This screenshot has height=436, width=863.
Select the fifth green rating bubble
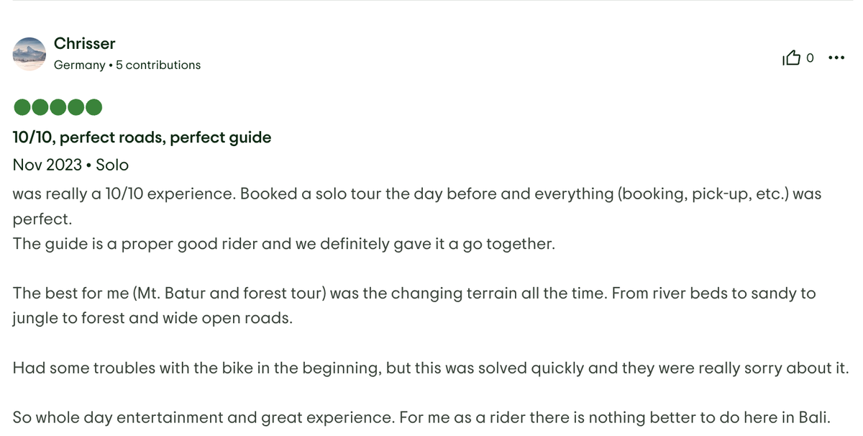pyautogui.click(x=93, y=108)
